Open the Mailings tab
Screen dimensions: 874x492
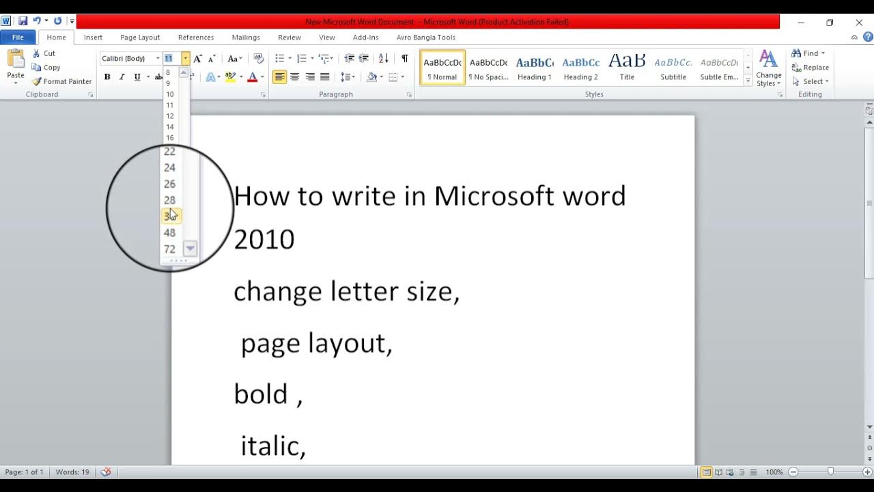pyautogui.click(x=246, y=38)
